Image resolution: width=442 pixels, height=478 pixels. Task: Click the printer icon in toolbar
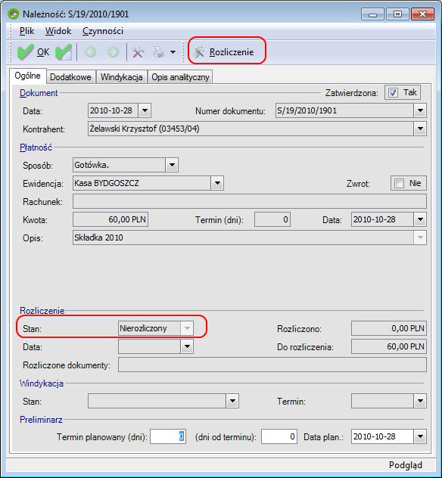159,52
